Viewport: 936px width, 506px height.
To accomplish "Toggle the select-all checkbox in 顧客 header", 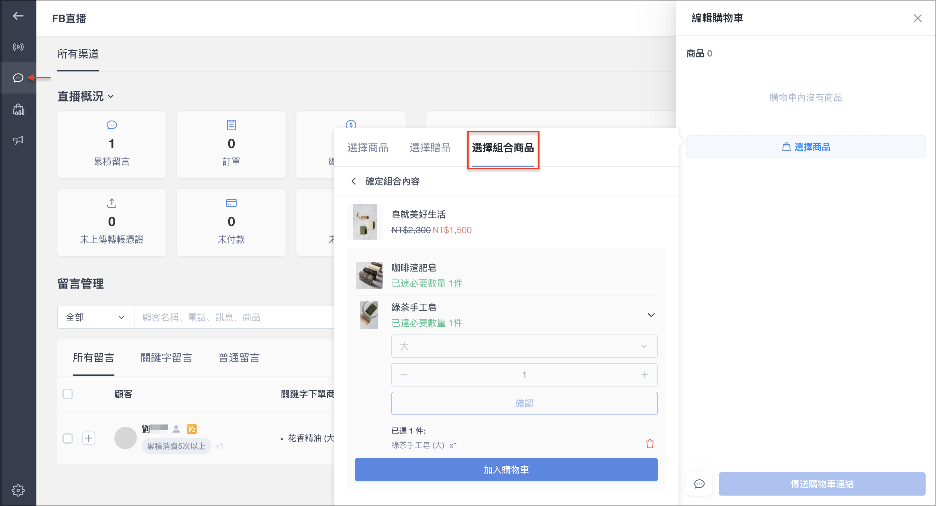I will pyautogui.click(x=68, y=394).
